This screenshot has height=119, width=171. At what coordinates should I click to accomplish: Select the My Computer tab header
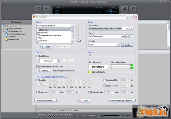[x=16, y=22]
